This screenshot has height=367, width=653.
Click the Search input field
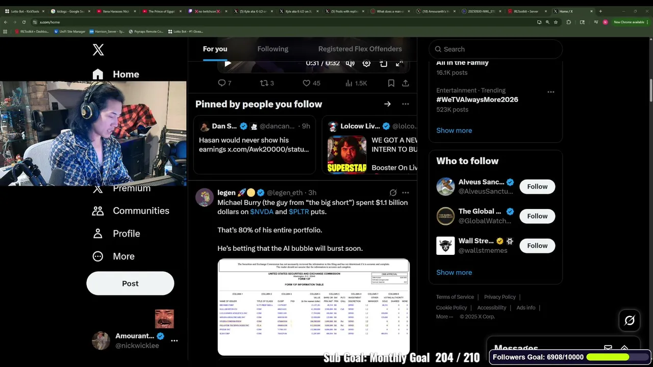click(495, 49)
